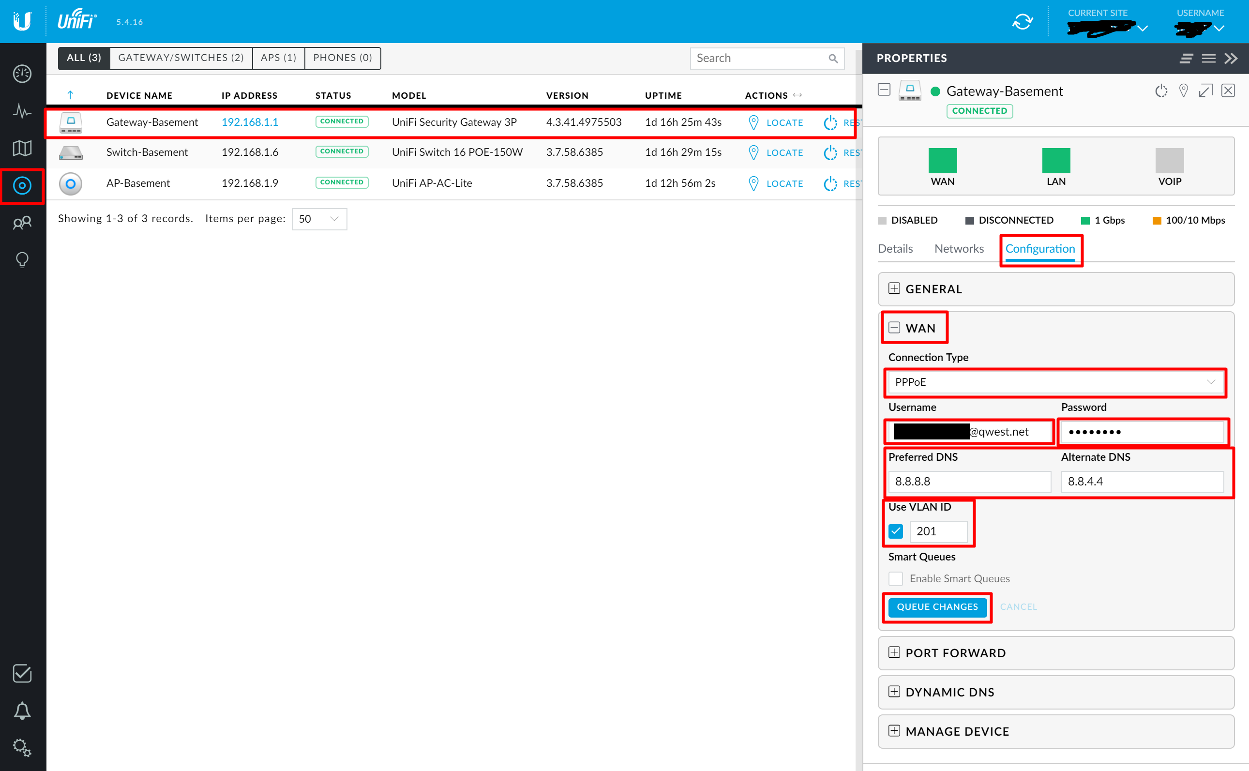Select the compact list view icon in properties header
The image size is (1249, 771).
tap(1186, 59)
